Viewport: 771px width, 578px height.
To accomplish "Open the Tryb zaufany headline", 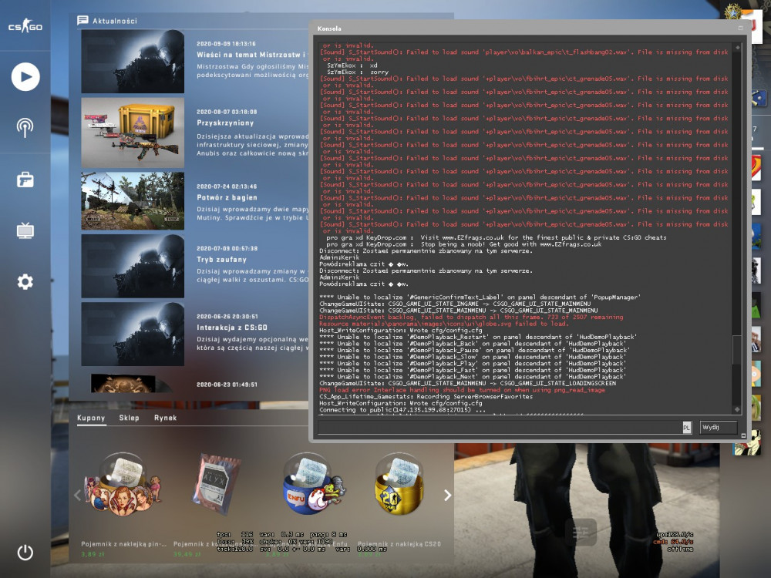I will 222,260.
